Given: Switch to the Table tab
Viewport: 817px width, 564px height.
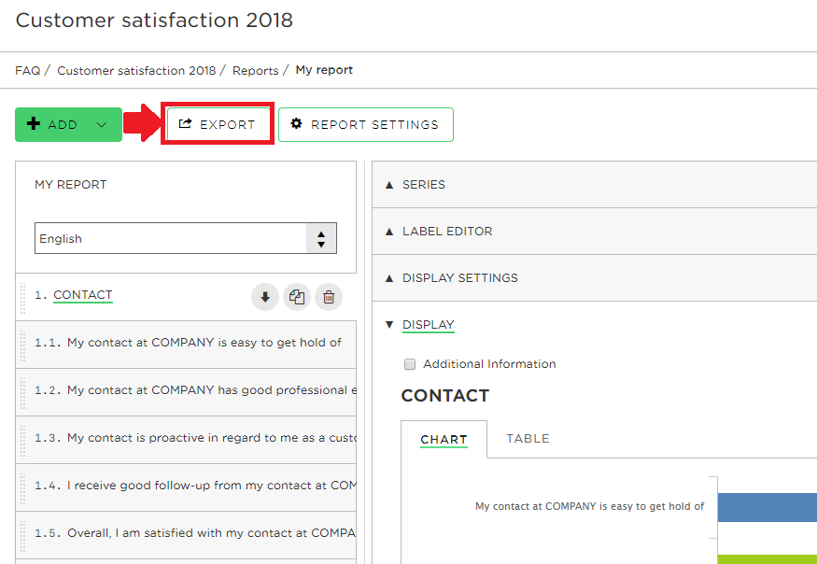Looking at the screenshot, I should (528, 439).
